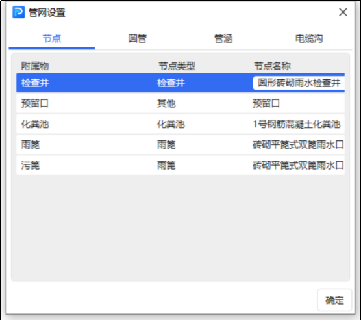361x321 pixels.
Task: Click the blue P application logo icon
Action: coord(18,12)
